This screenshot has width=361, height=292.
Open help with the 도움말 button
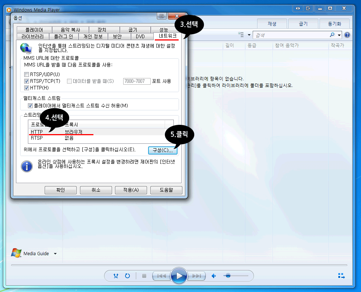pyautogui.click(x=166, y=190)
